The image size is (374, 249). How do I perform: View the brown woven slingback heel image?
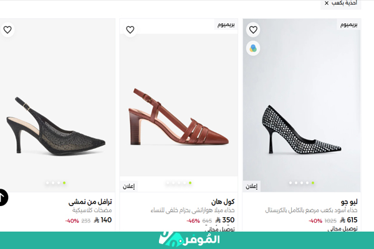click(x=179, y=117)
